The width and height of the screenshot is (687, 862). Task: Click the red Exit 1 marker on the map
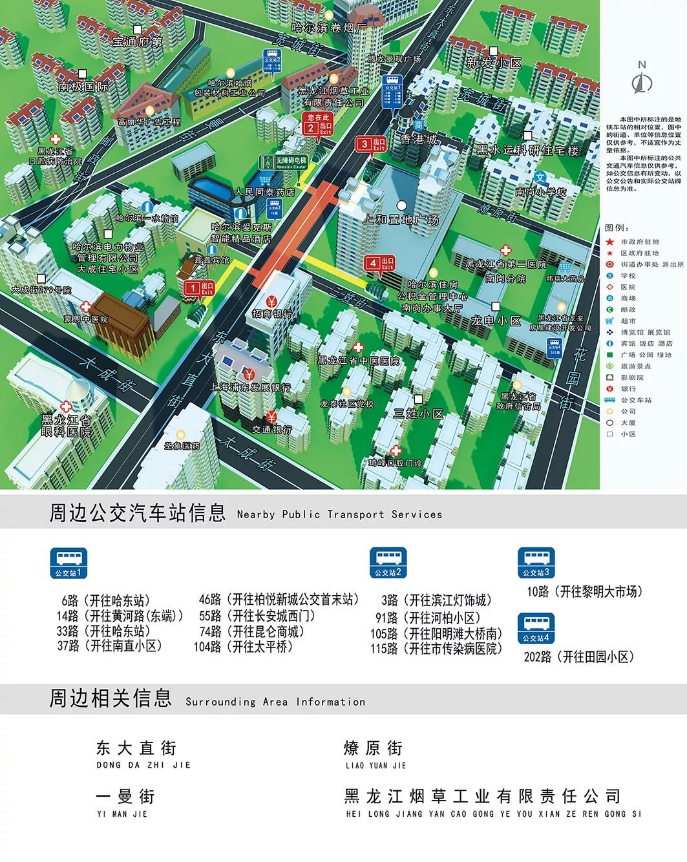pyautogui.click(x=200, y=288)
